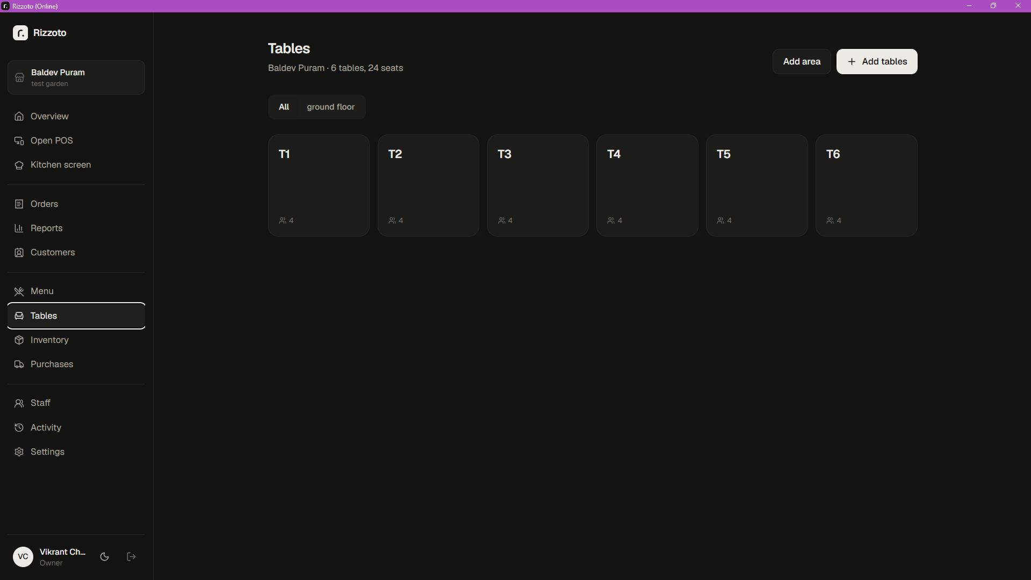Select table card T6
This screenshot has width=1031, height=580.
tap(867, 185)
